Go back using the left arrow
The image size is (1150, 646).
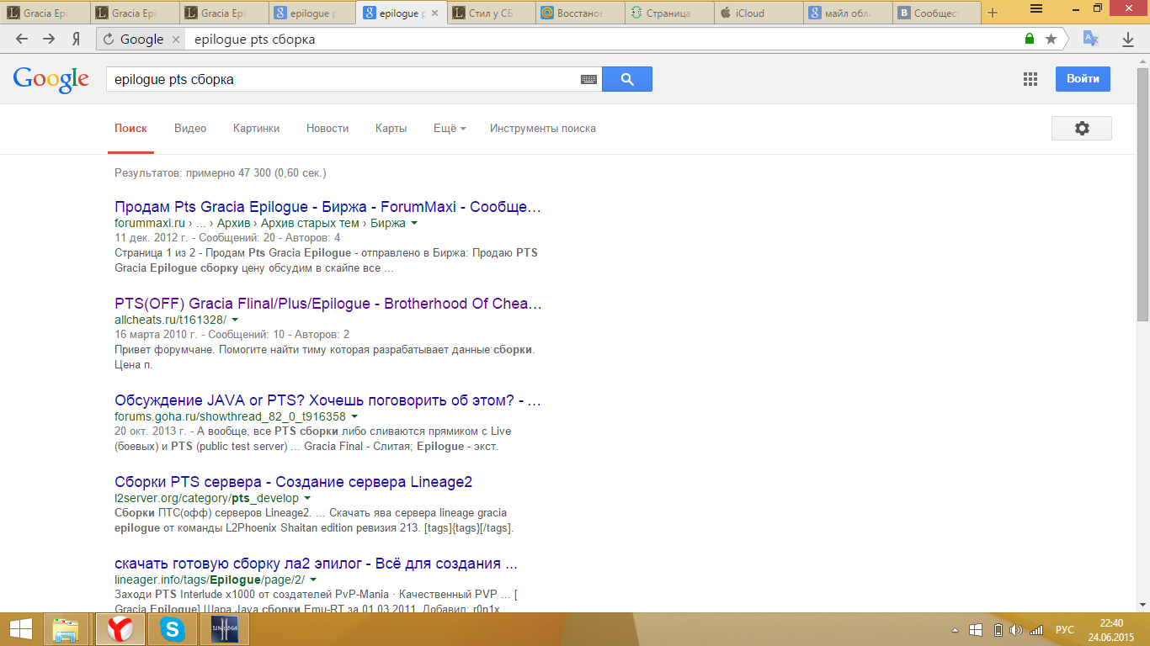click(22, 39)
